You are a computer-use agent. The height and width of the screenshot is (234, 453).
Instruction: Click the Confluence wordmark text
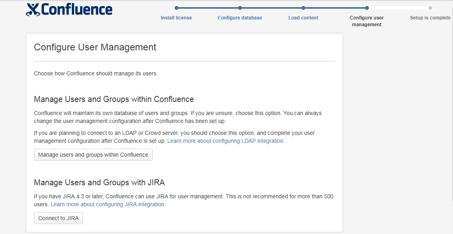click(x=77, y=9)
